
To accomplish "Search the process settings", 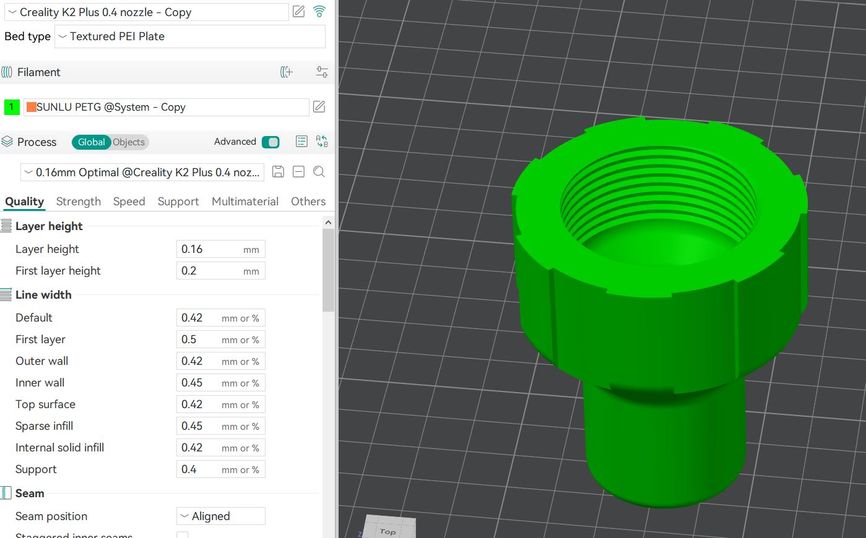I will (319, 172).
